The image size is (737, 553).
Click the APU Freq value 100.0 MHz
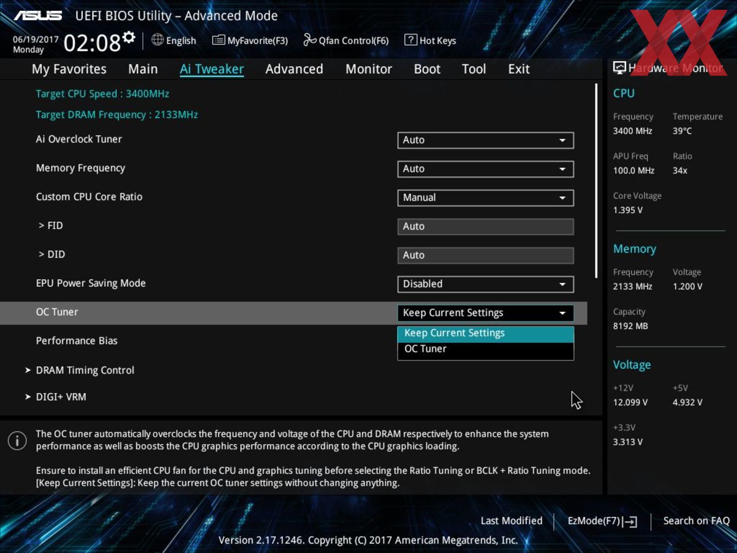633,170
